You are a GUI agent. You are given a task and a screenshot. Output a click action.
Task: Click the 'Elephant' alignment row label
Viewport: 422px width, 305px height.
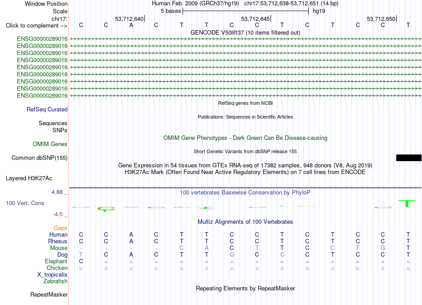(56, 261)
